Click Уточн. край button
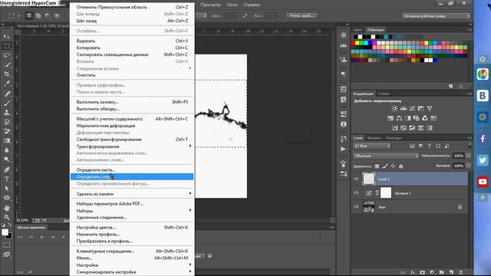 pos(302,15)
